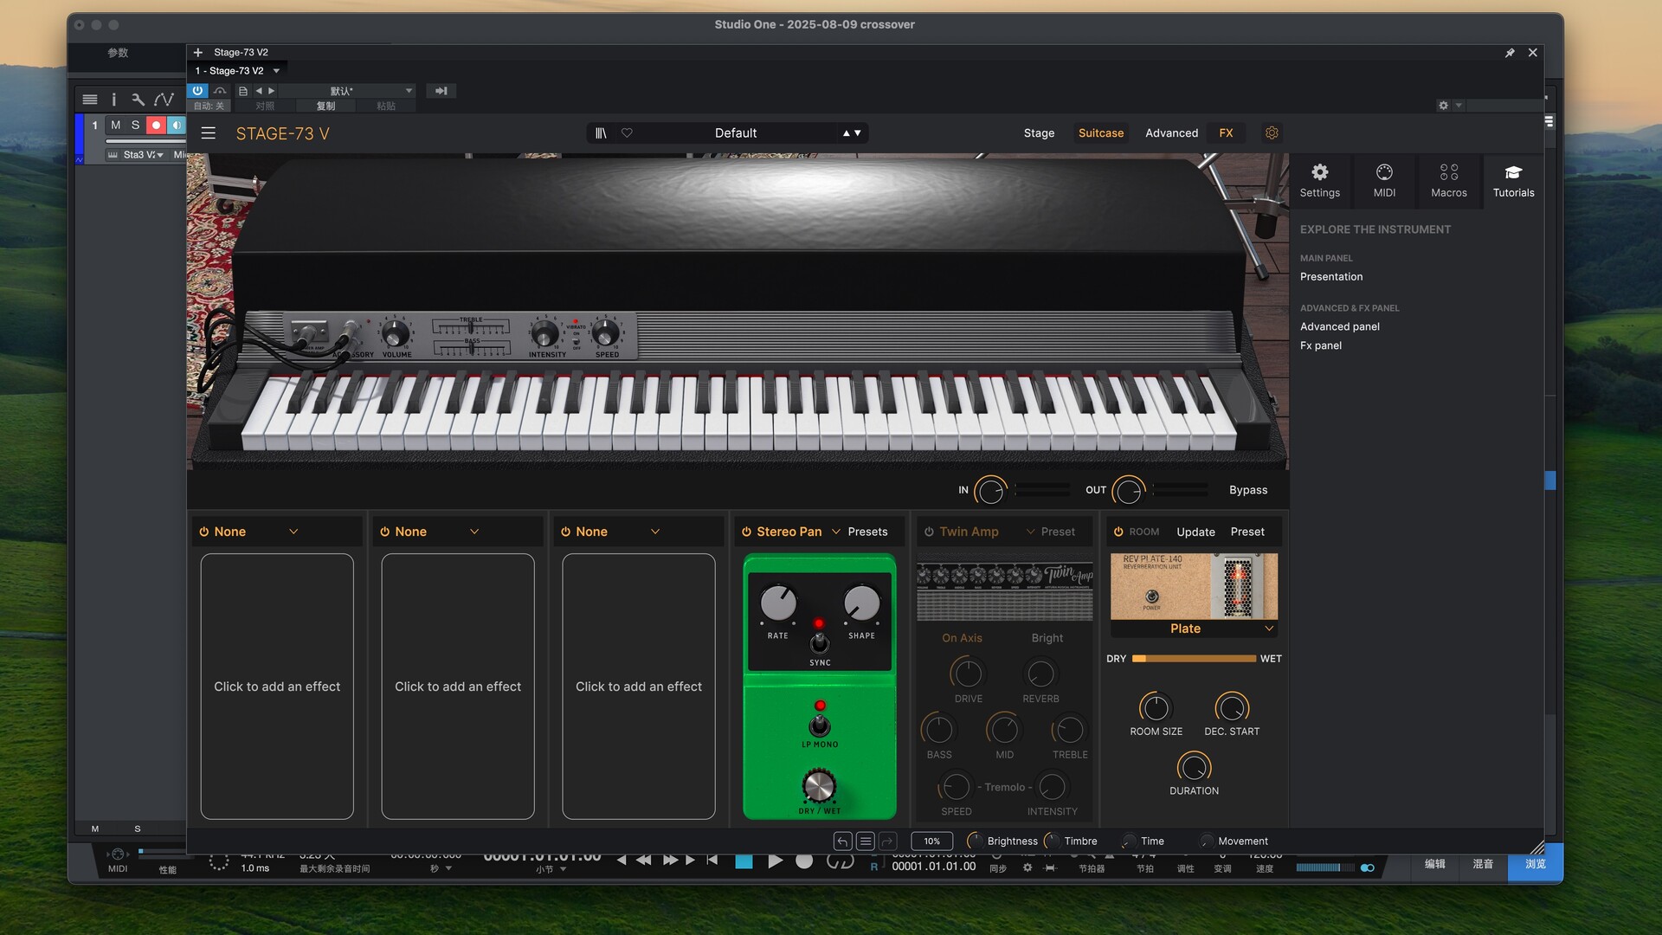Click the DRY WET reverb slider

(x=1194, y=660)
